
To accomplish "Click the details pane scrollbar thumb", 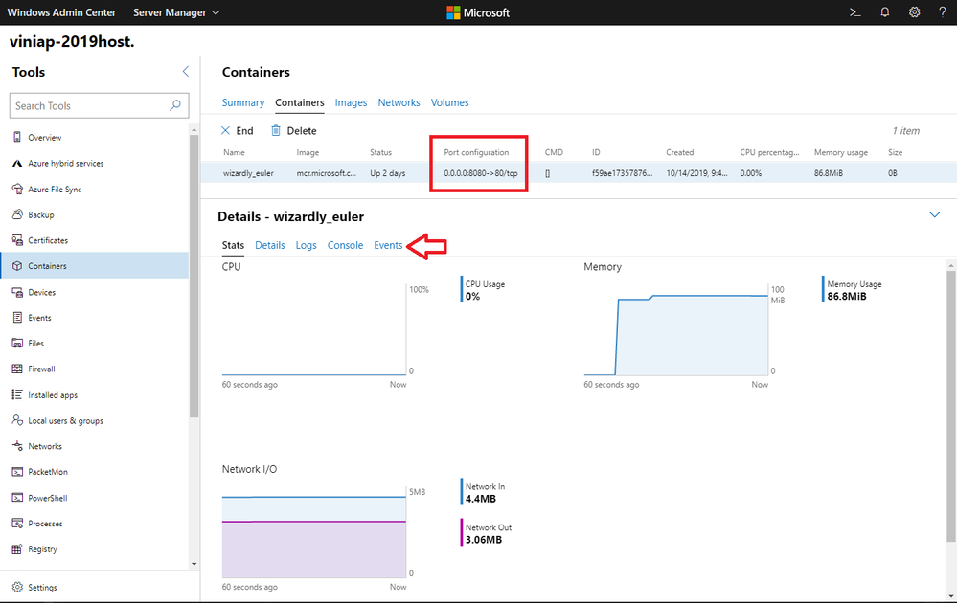I will tap(951, 406).
